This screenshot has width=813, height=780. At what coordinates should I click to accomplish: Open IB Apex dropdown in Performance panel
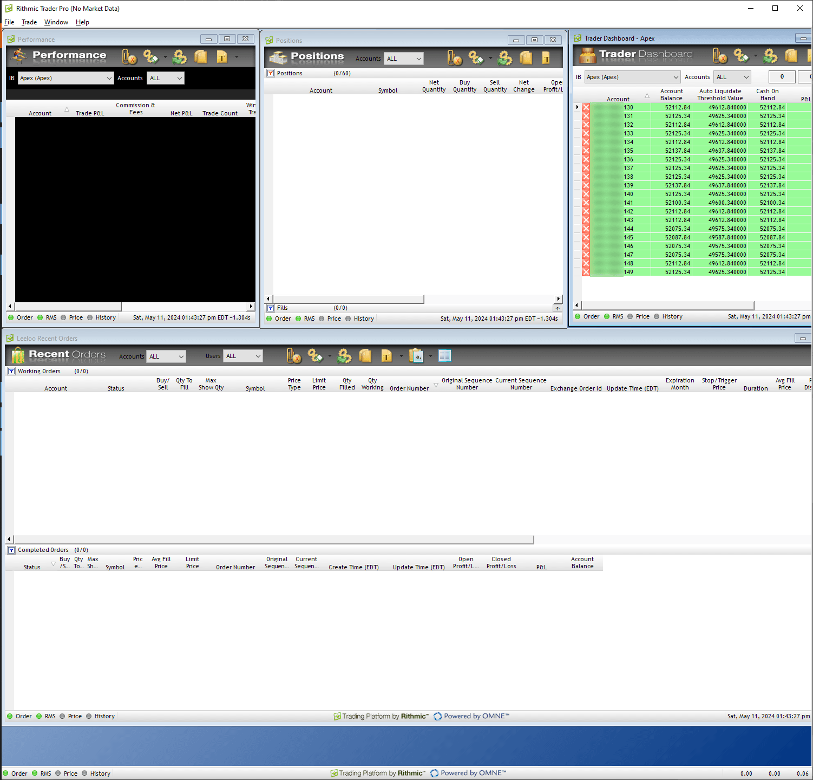[x=65, y=78]
